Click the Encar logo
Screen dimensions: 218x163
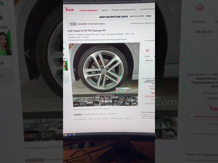pyautogui.click(x=70, y=10)
